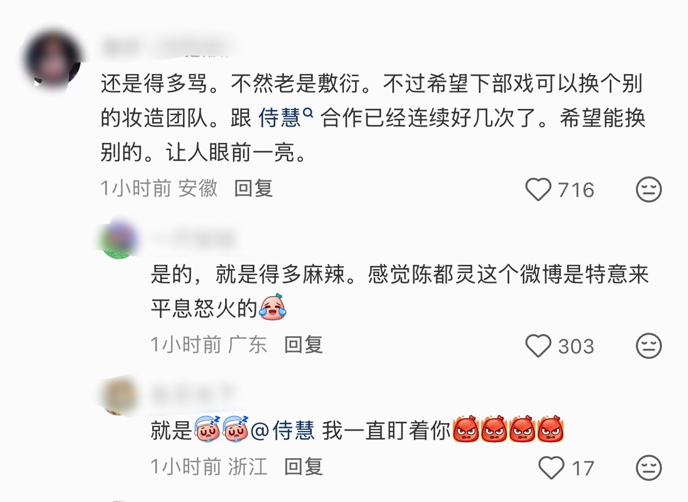Reply to the 广东 comment
Viewport: 688px width, 502px height.
pyautogui.click(x=303, y=345)
